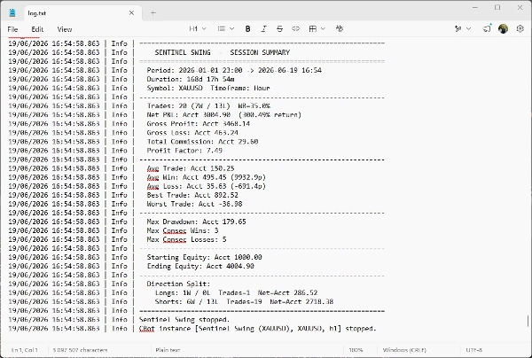Click the Avg Trade line

[191, 168]
